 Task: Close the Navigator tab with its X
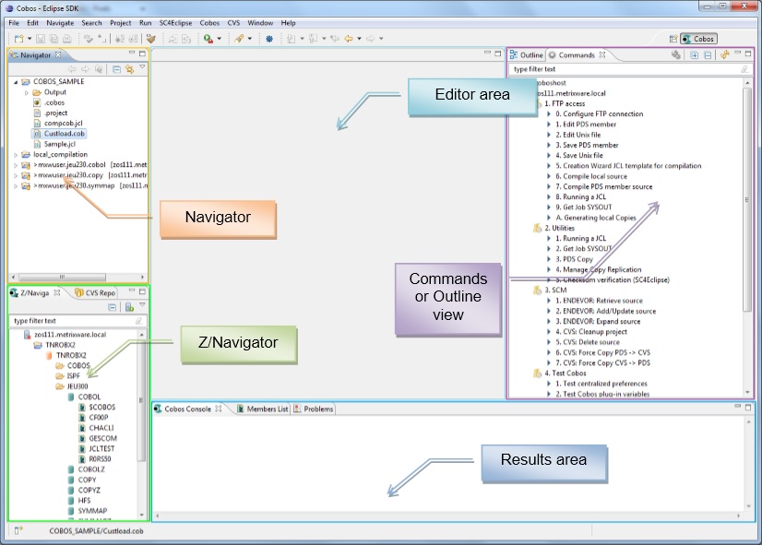pos(58,54)
